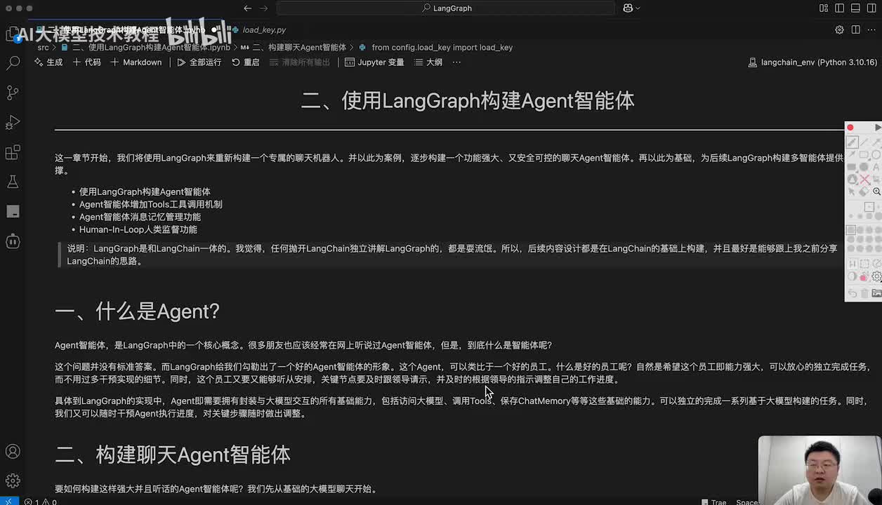Add a code cell with 代码
This screenshot has height=505, width=882.
(x=87, y=62)
